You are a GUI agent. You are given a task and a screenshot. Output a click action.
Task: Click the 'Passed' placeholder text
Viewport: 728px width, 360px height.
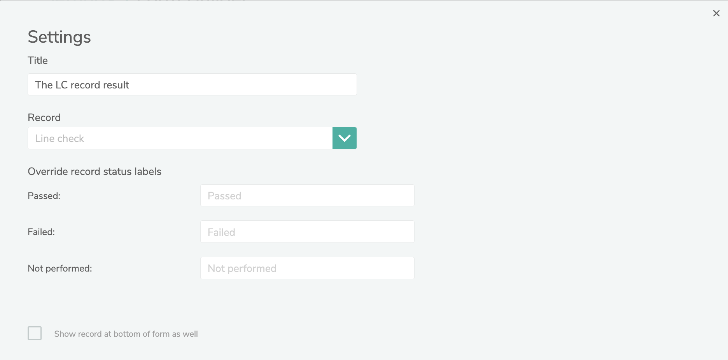tap(224, 196)
